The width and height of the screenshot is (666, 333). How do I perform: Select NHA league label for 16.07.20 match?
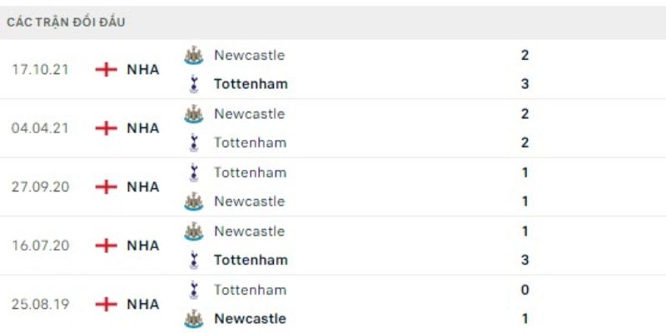(x=142, y=246)
